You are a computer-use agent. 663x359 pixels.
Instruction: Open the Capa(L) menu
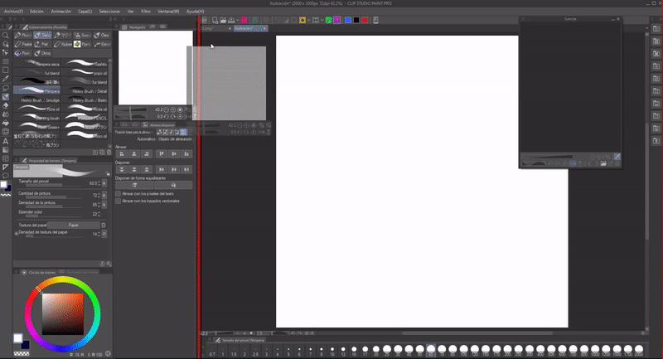click(85, 12)
